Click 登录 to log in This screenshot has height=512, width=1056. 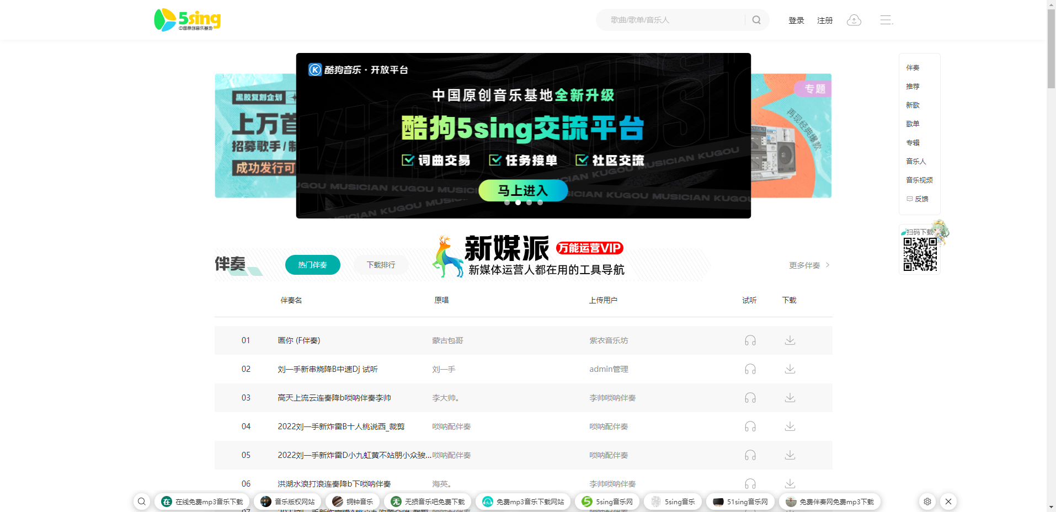tap(796, 20)
